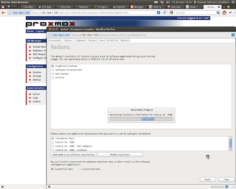Open the system gear menu in the top panel

point(233,2)
